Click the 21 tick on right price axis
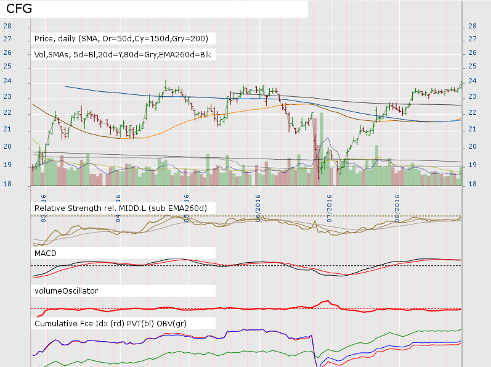Image resolution: width=491 pixels, height=367 pixels. tap(473, 130)
